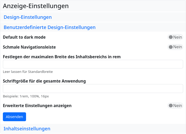Click the 'Default to dark mode' label

[x=24, y=37]
